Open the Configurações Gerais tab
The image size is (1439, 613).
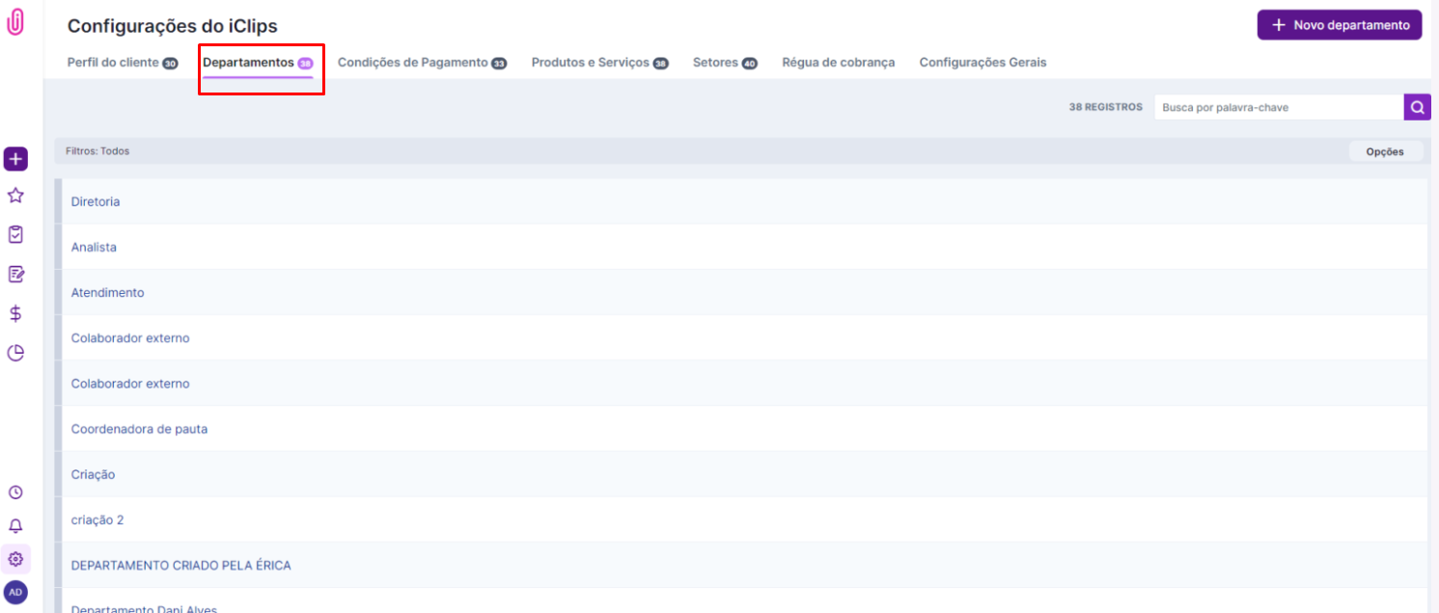[982, 63]
